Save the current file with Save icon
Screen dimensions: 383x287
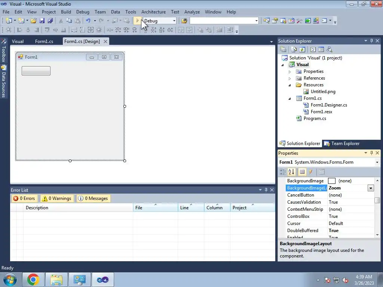click(42, 21)
